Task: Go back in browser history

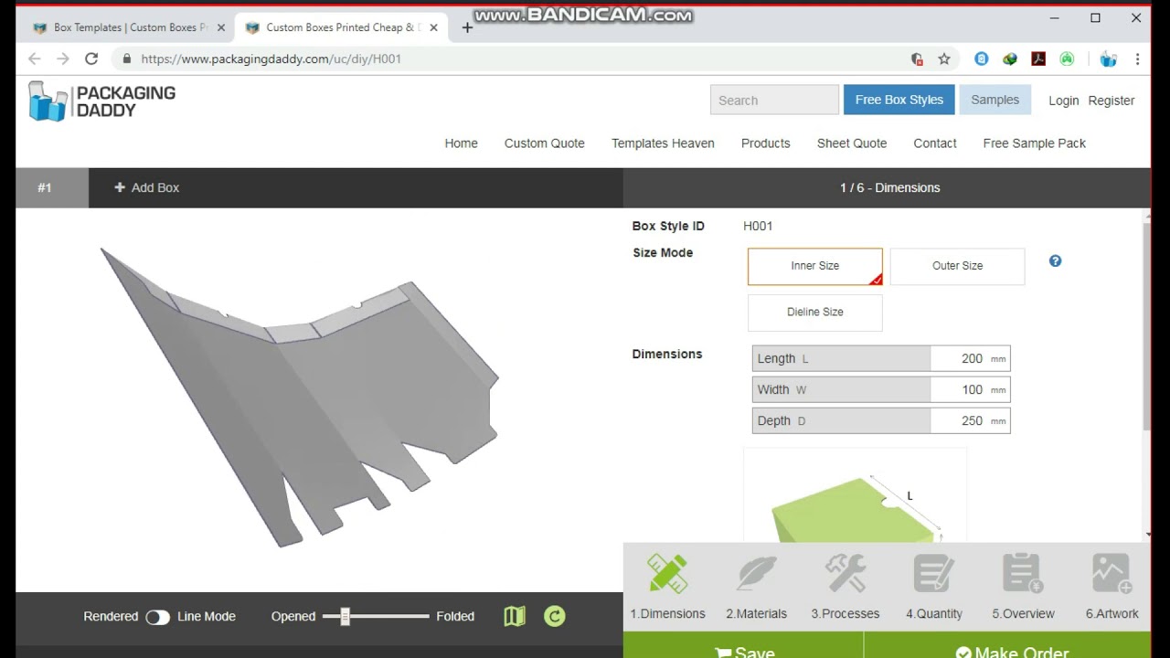Action: [x=34, y=58]
